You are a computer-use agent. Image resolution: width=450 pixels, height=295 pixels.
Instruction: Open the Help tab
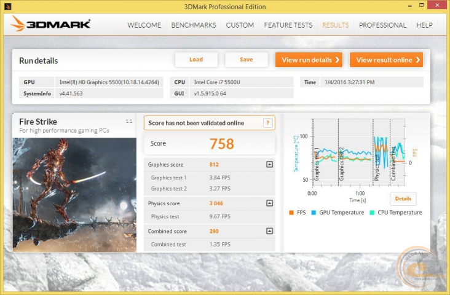pyautogui.click(x=424, y=25)
